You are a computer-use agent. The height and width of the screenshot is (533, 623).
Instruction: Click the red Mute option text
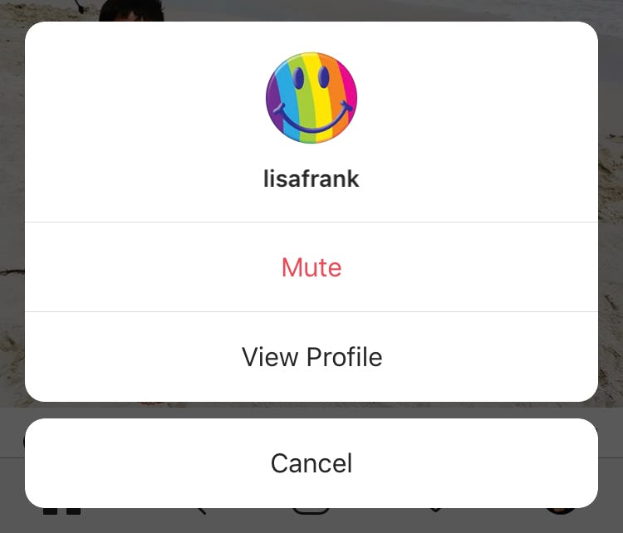click(311, 267)
